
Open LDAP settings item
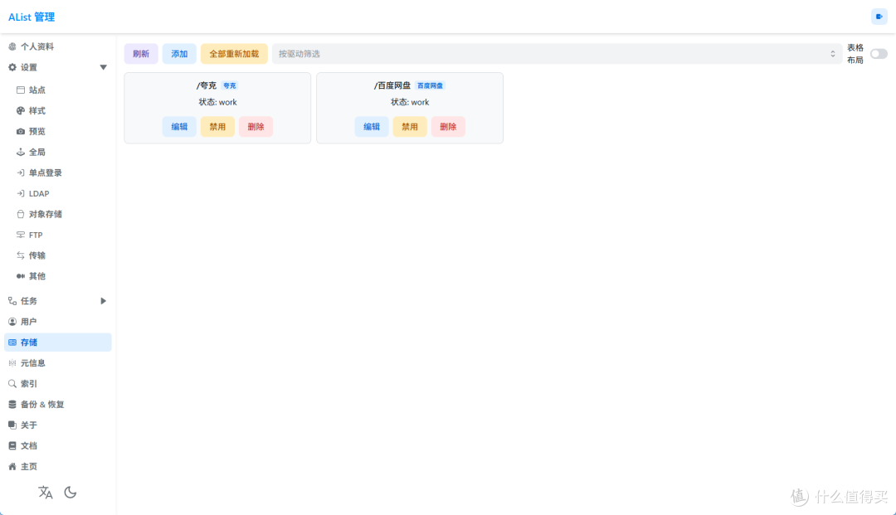[61, 193]
